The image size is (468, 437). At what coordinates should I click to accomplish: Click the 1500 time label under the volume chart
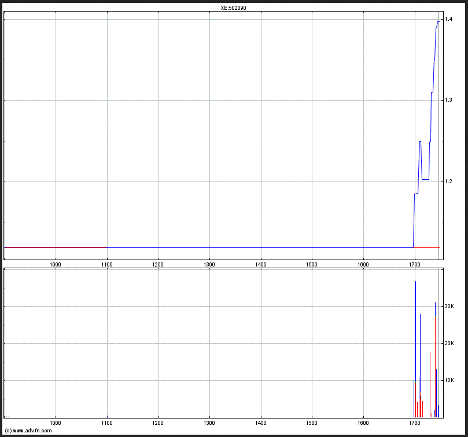(x=312, y=423)
